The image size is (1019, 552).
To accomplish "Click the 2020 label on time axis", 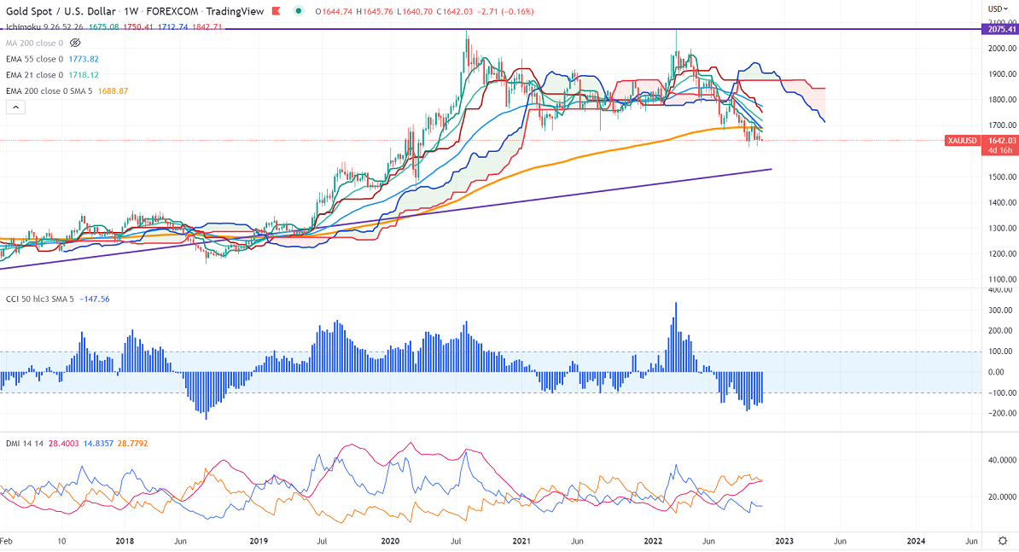I will (390, 541).
